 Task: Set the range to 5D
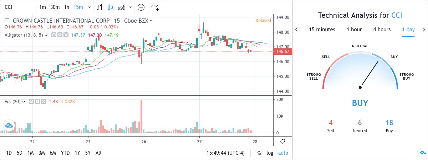[20, 153]
